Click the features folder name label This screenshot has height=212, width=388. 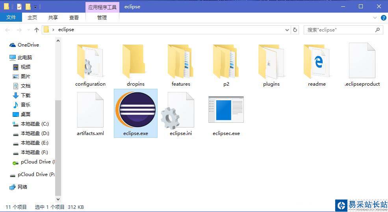point(181,84)
